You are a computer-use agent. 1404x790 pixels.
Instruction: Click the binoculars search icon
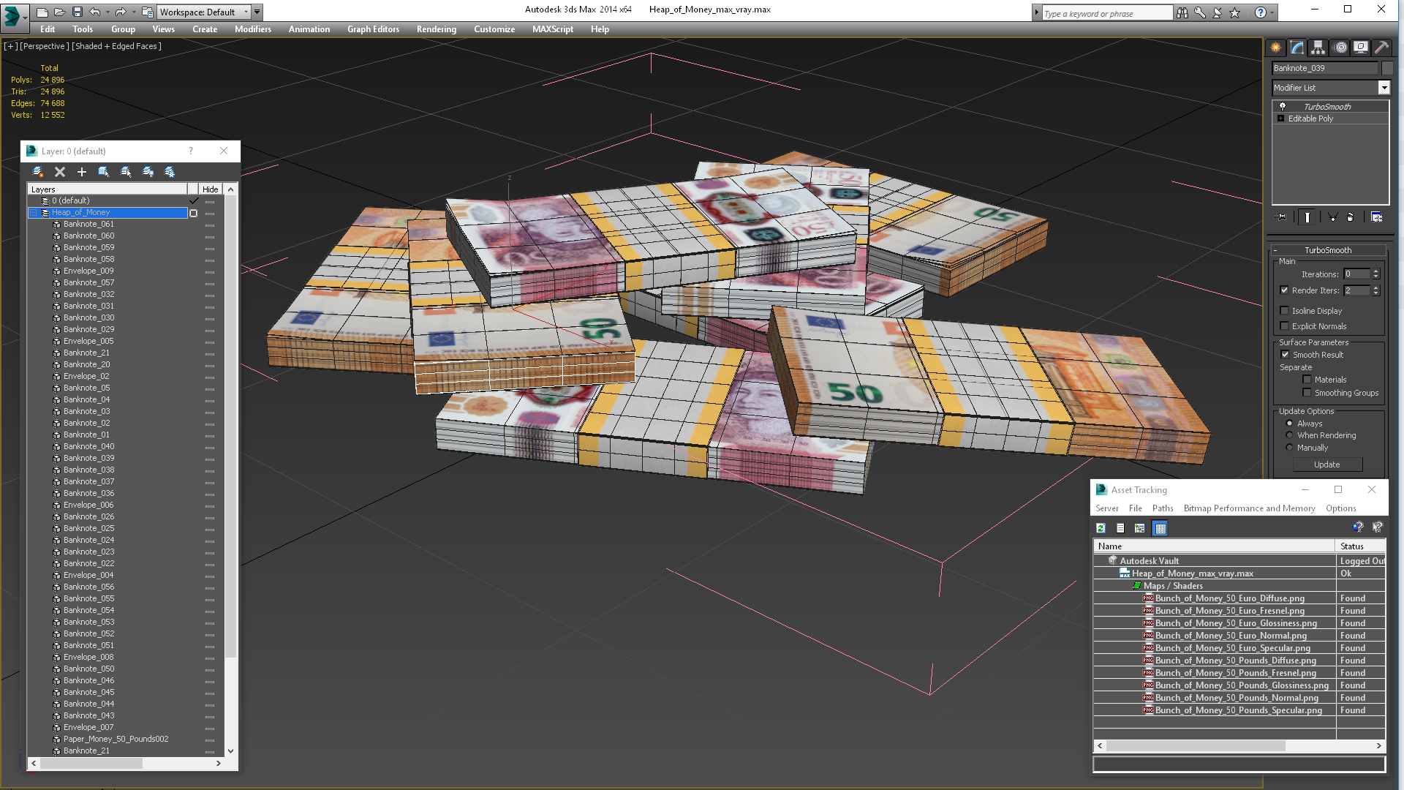(x=1182, y=12)
